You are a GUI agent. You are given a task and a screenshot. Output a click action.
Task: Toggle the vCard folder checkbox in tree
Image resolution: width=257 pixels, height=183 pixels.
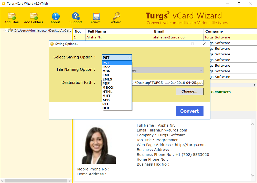[x=7, y=30]
